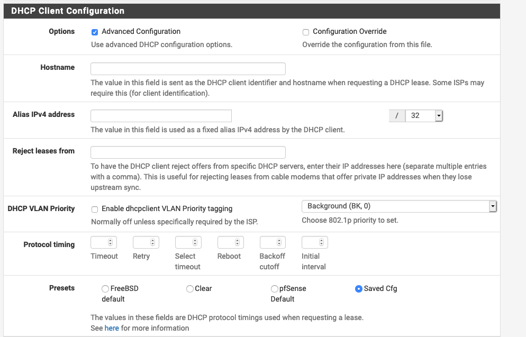The image size is (526, 337).
Task: Expand the Background (BK, 0) priority dropdown
Action: tap(399, 206)
